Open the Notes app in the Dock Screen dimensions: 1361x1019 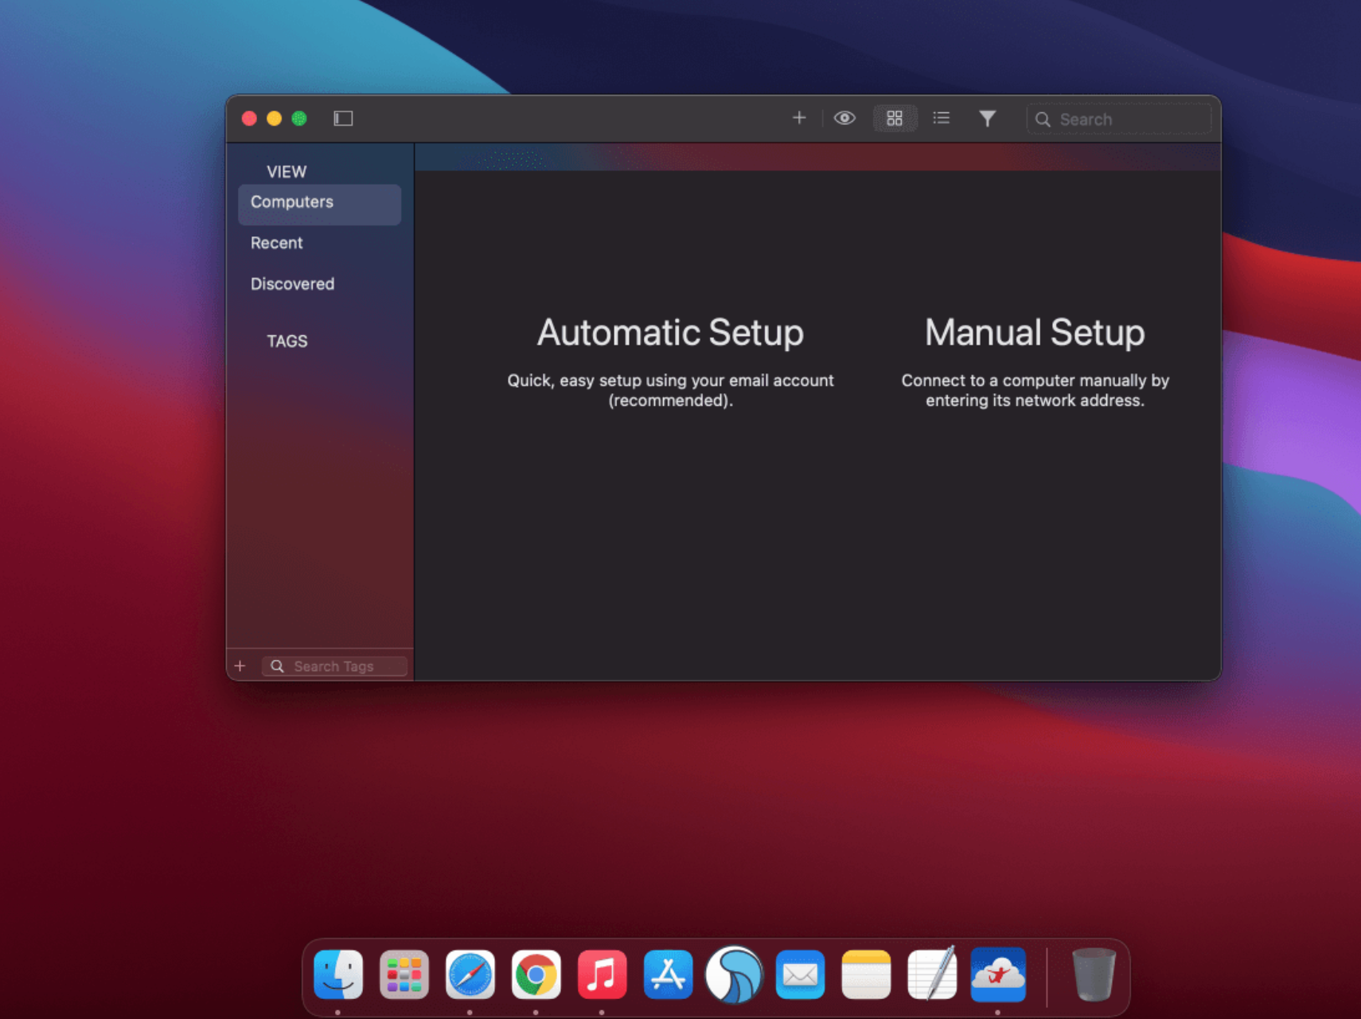866,973
